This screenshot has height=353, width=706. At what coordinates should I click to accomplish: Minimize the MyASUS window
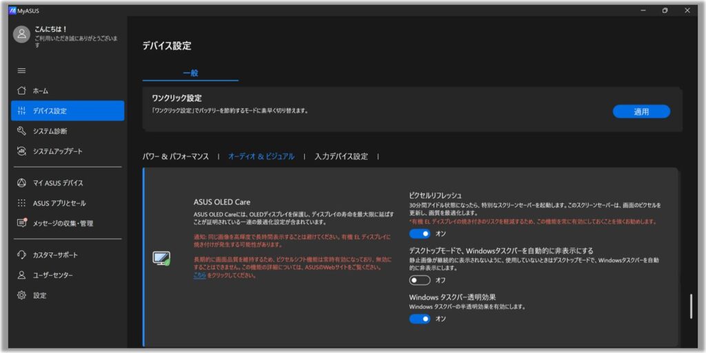click(643, 11)
